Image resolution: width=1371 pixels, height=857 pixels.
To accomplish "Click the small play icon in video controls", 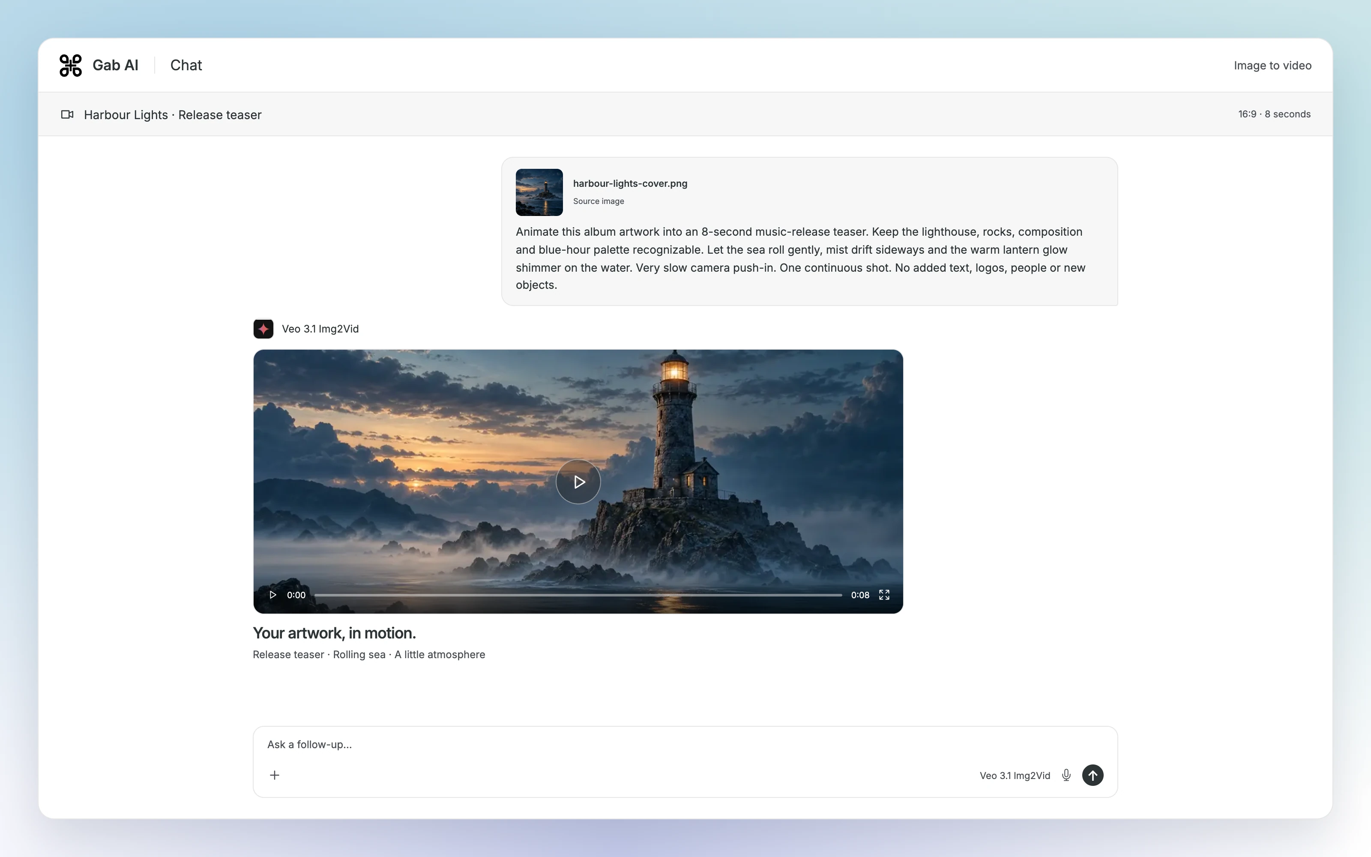I will 272,595.
